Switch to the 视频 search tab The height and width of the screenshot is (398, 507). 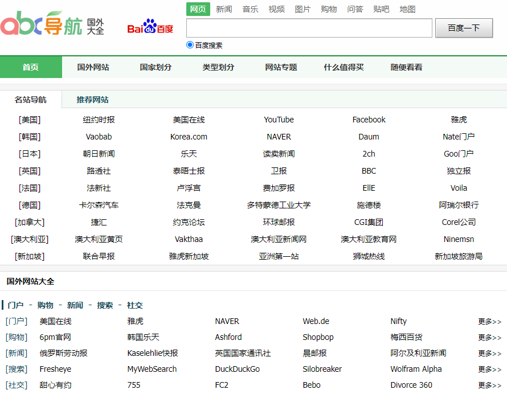[x=276, y=9]
